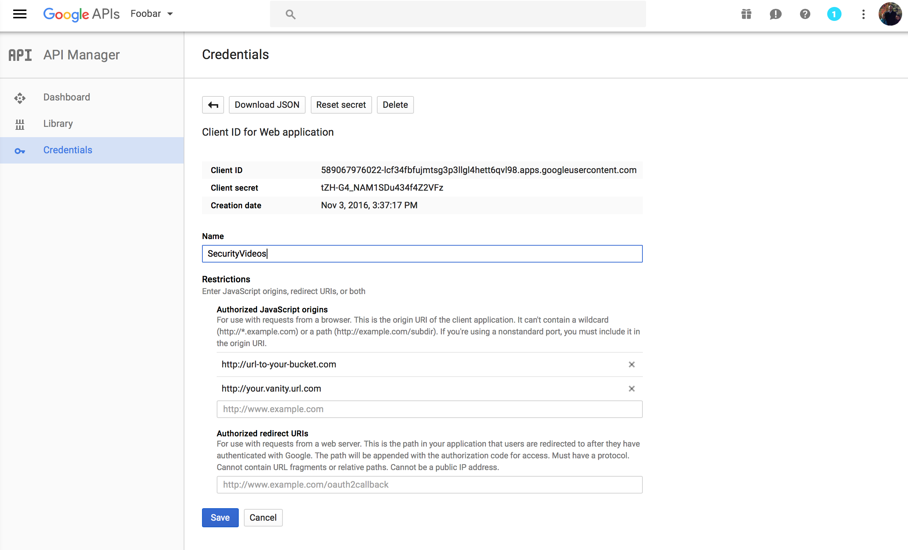The height and width of the screenshot is (550, 908).
Task: Open the hamburger navigation menu
Action: 20,14
